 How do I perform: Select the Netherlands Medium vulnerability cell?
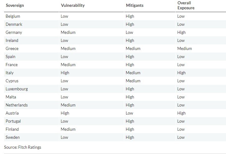68,105
